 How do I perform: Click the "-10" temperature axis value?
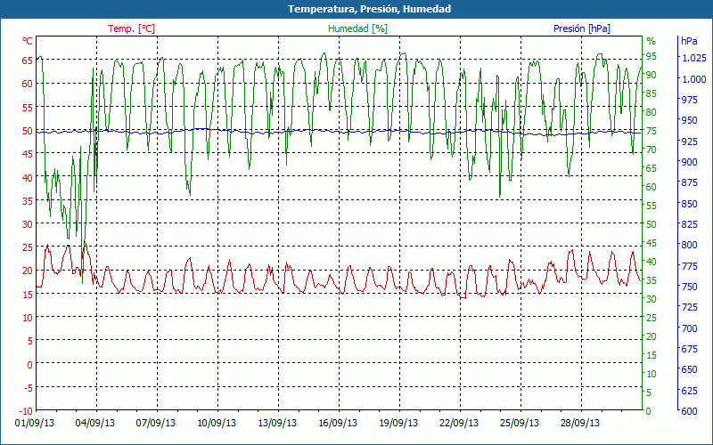tap(26, 411)
